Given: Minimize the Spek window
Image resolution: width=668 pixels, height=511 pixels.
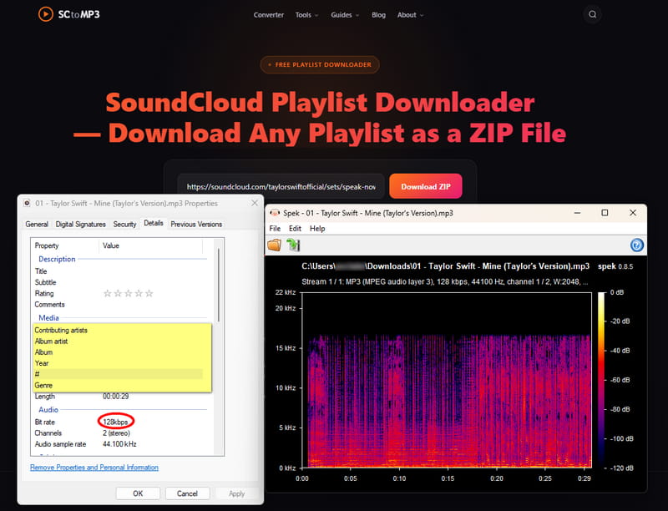Looking at the screenshot, I should tap(577, 213).
